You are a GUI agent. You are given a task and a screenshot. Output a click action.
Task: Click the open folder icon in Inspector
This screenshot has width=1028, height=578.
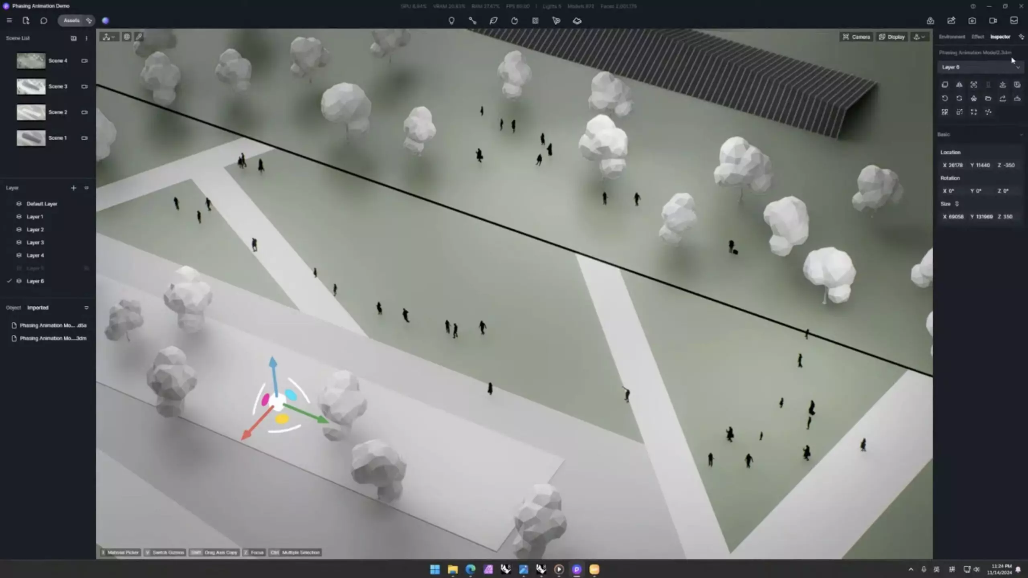[x=988, y=98]
